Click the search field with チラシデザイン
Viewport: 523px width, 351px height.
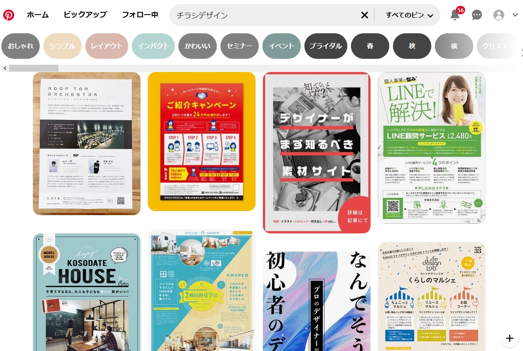tap(265, 15)
